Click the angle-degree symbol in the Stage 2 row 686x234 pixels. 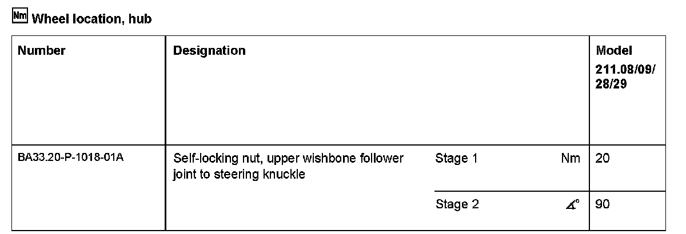pos(573,204)
